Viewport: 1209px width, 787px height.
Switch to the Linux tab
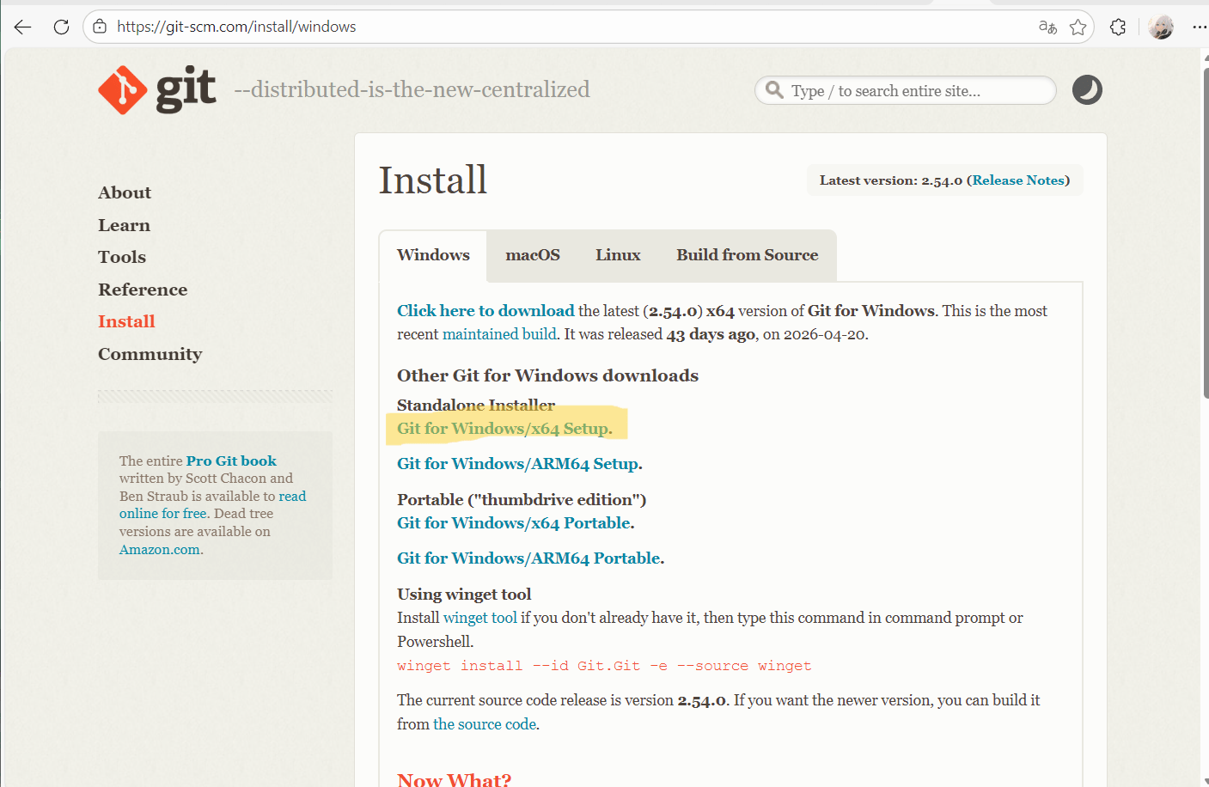618,255
